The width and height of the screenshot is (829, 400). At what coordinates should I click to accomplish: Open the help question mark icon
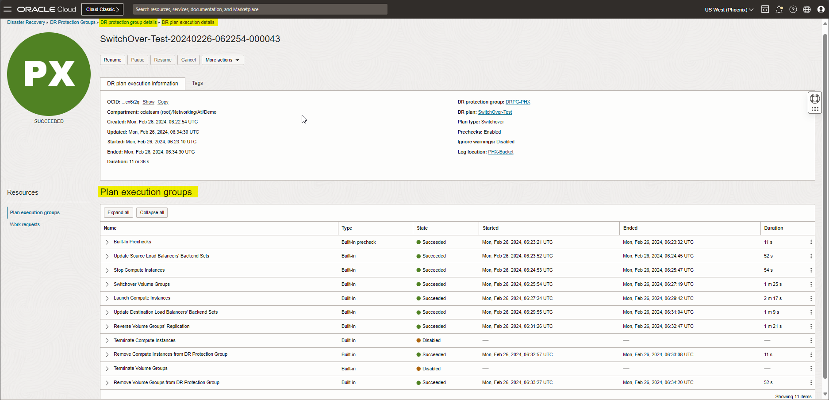coord(793,9)
